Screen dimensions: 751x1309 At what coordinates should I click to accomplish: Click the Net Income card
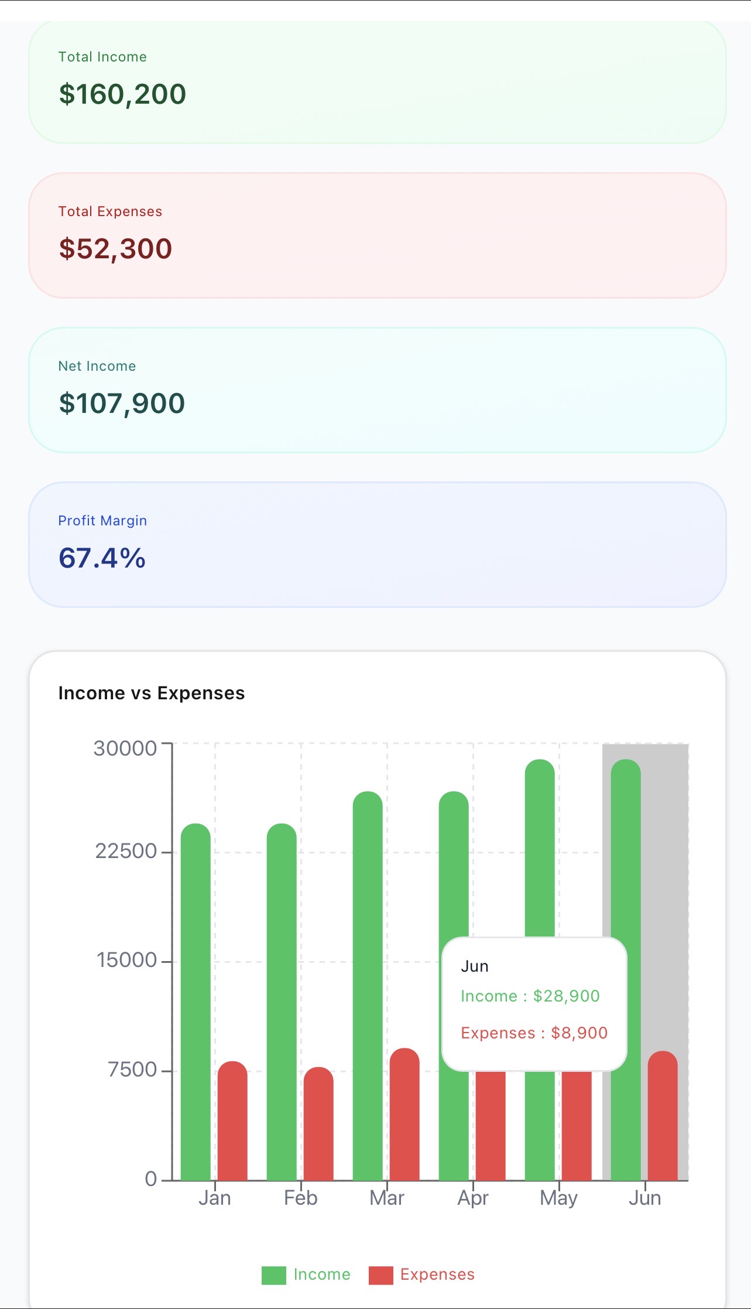375,389
